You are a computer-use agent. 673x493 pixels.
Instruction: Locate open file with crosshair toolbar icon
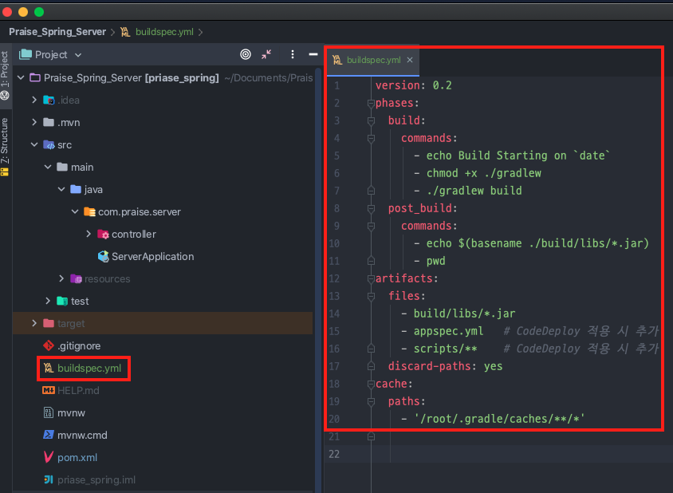tap(245, 54)
